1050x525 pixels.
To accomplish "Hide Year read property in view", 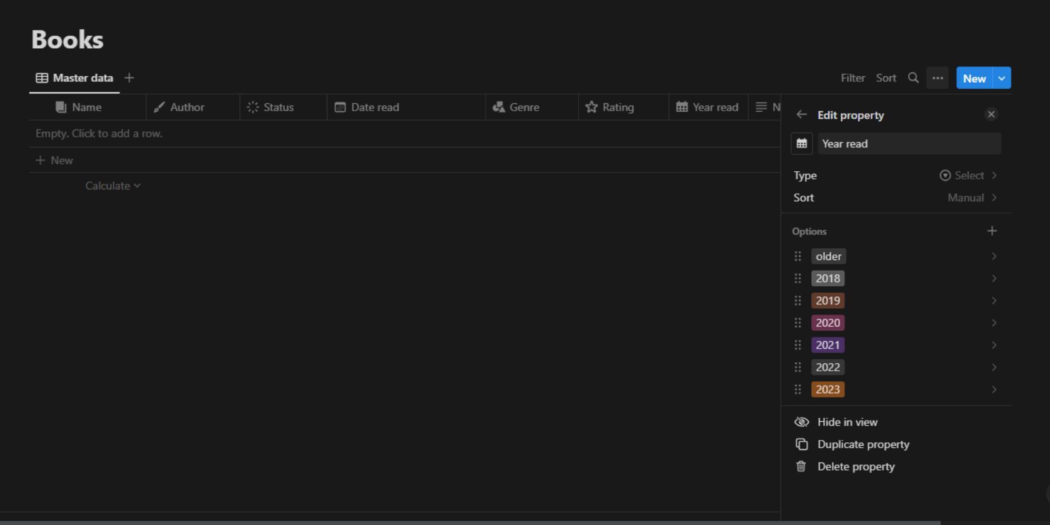I will pos(896,422).
